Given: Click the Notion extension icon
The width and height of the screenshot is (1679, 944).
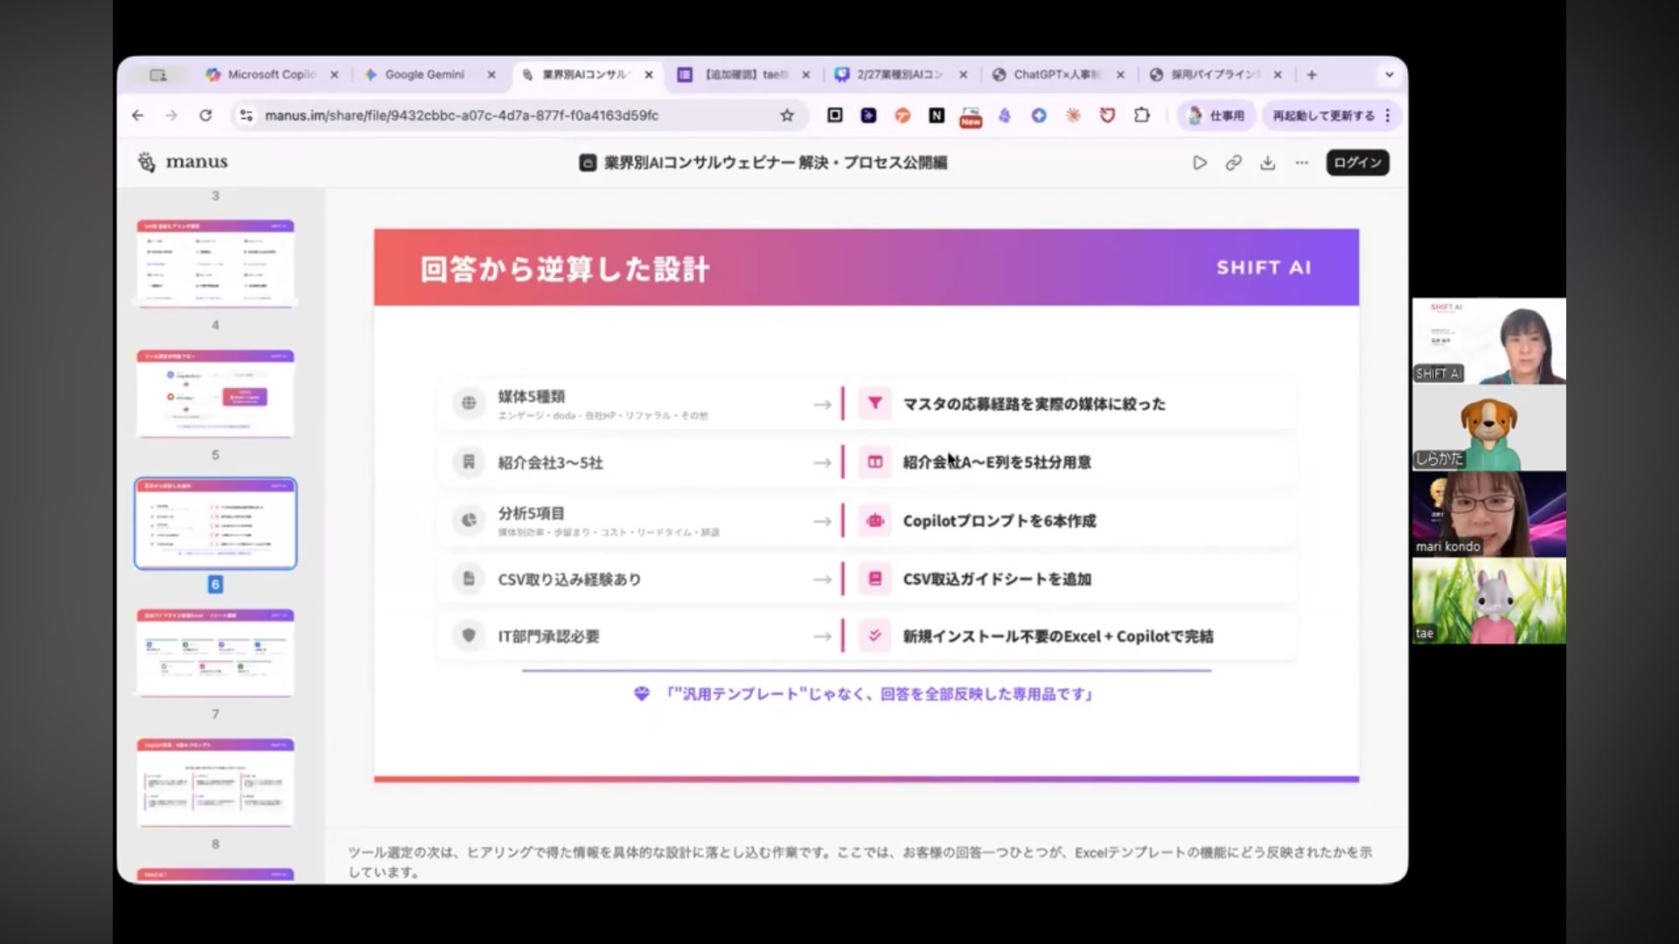Looking at the screenshot, I should [936, 115].
